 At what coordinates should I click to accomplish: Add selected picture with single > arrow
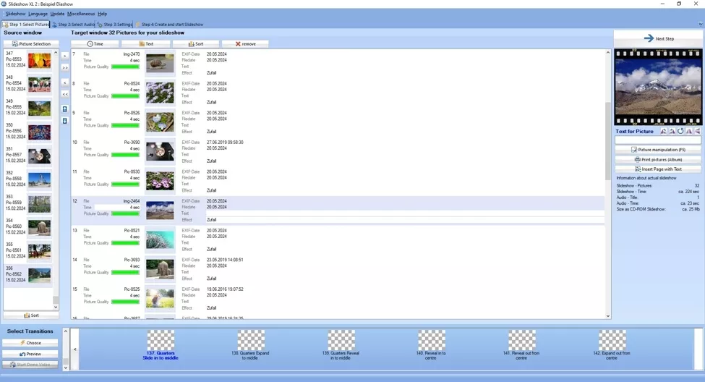pyautogui.click(x=64, y=56)
